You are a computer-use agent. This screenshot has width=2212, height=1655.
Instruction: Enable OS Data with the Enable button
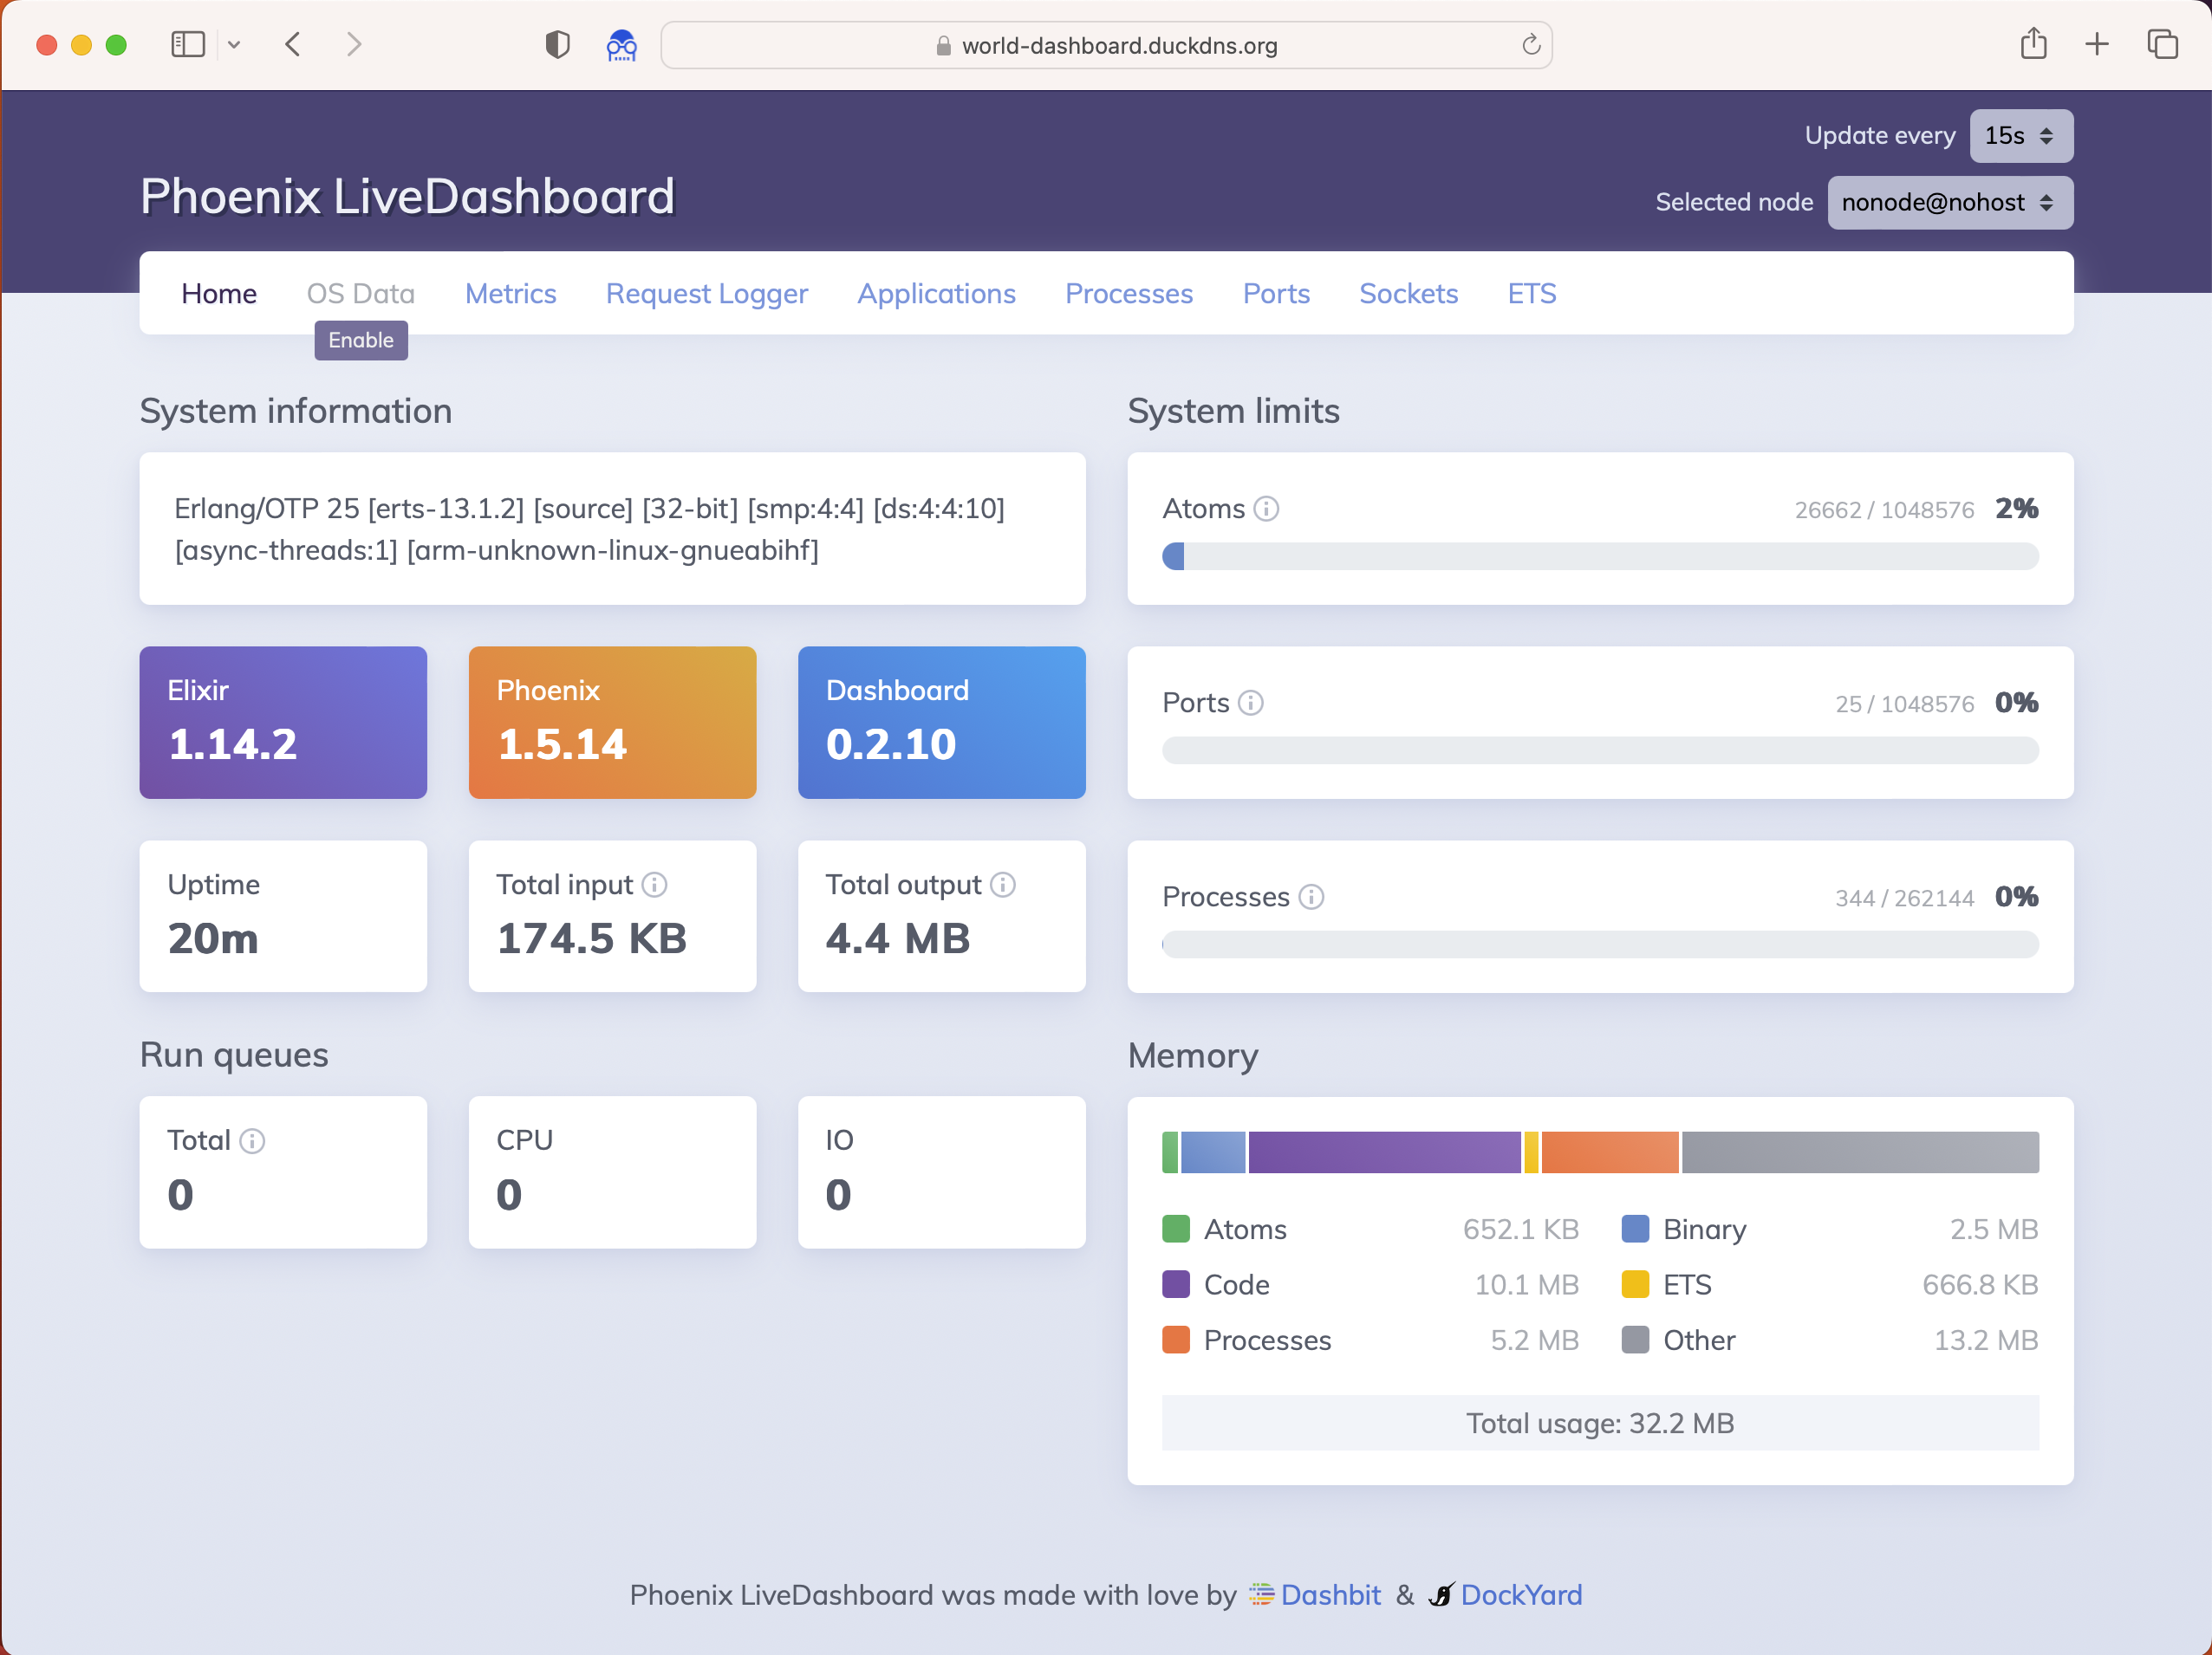point(361,341)
